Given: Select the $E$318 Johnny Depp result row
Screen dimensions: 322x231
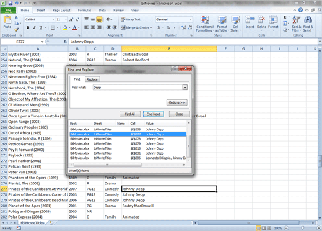Looking at the screenshot, I should [x=128, y=148].
